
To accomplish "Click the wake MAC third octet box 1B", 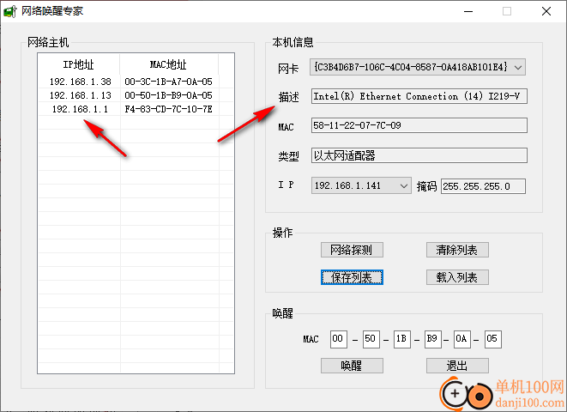I will (401, 339).
